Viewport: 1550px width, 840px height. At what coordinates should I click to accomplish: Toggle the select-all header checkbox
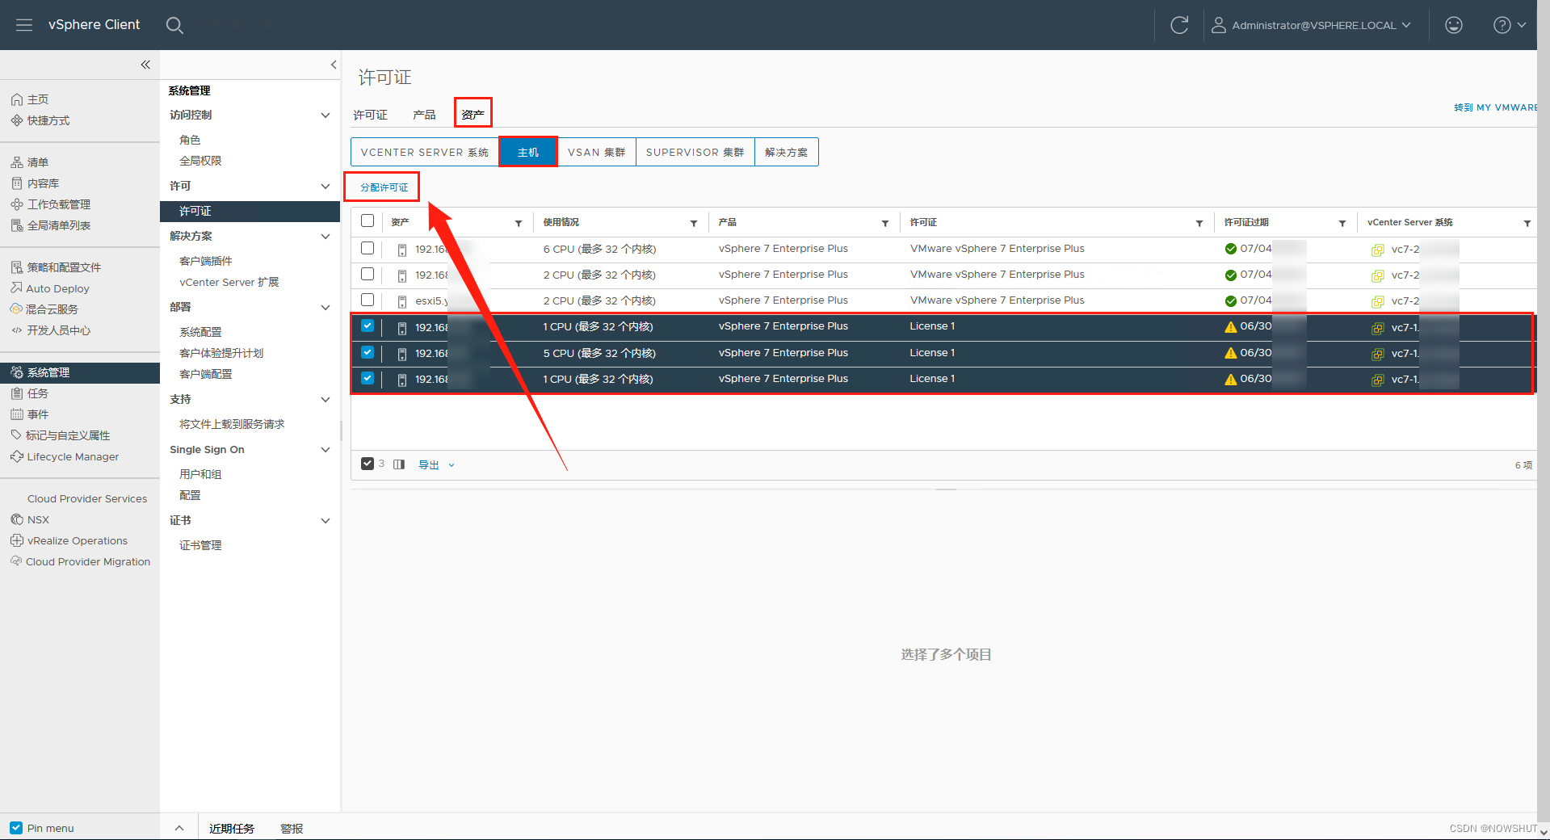tap(368, 220)
